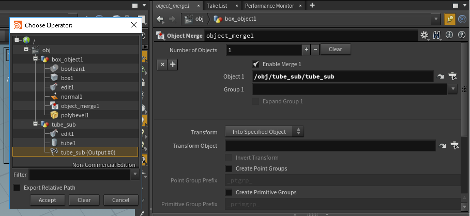The height and width of the screenshot is (216, 470).
Task: Jump to Object 1 operator arrow icon
Action: pos(440,77)
